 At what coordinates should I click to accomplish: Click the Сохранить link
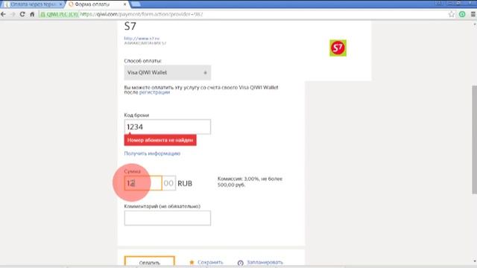(210, 262)
